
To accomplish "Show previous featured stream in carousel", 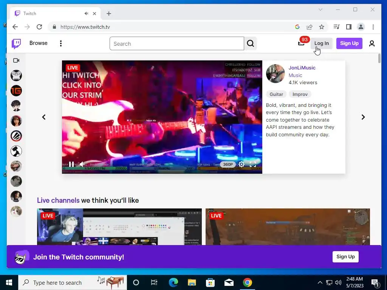I will tap(44, 117).
